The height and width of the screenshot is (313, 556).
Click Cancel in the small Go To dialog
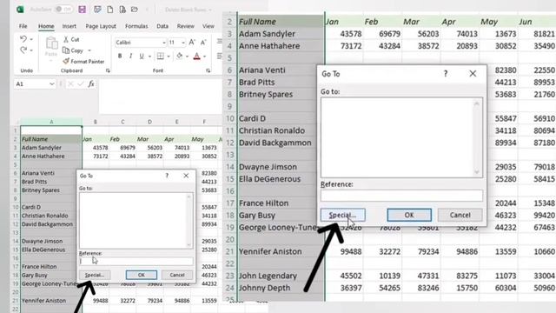coord(177,275)
